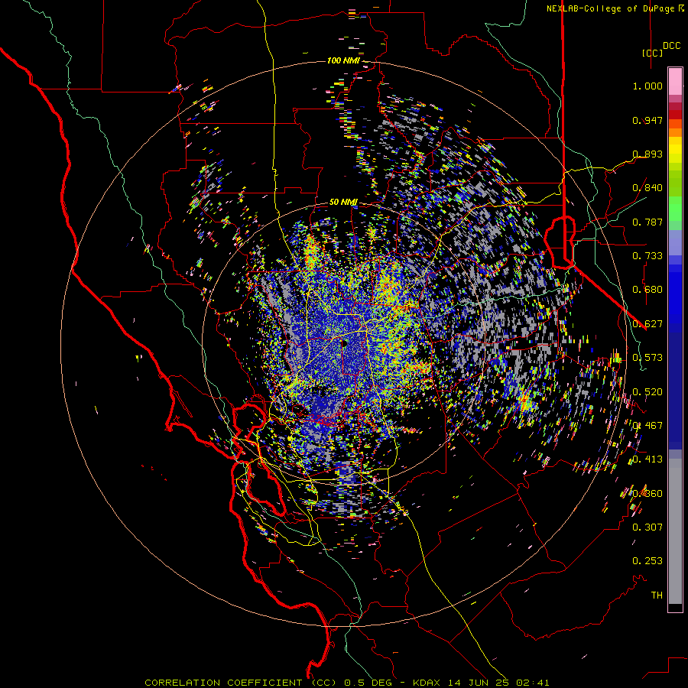Click the 0.520 legend value

(647, 392)
